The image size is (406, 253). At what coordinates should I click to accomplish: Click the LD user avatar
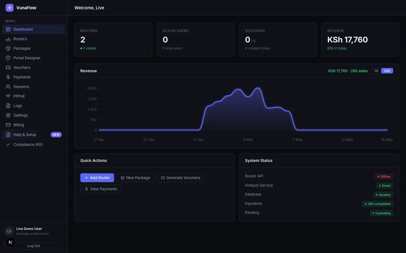click(9, 231)
